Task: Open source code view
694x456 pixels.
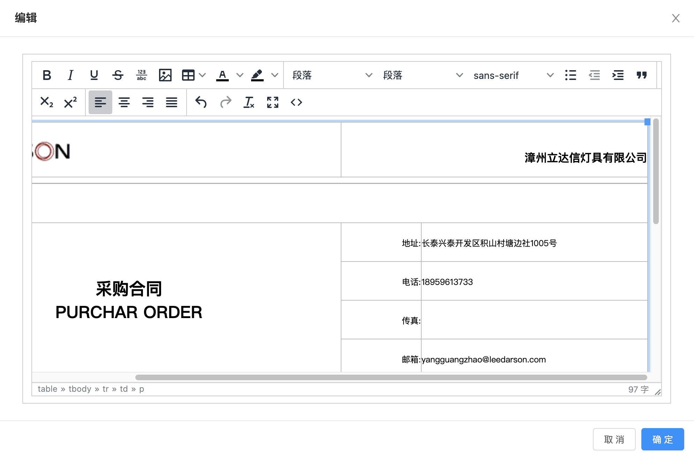Action: [296, 102]
